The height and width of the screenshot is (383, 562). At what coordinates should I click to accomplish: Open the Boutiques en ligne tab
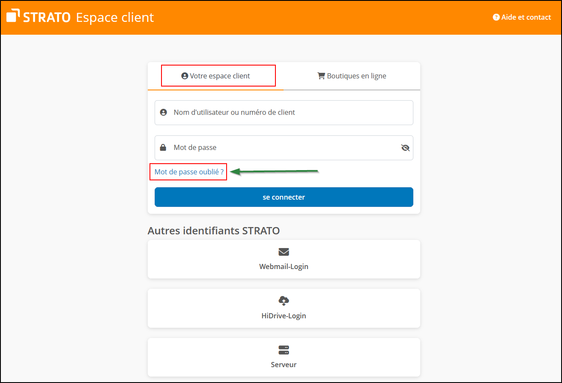pyautogui.click(x=352, y=76)
